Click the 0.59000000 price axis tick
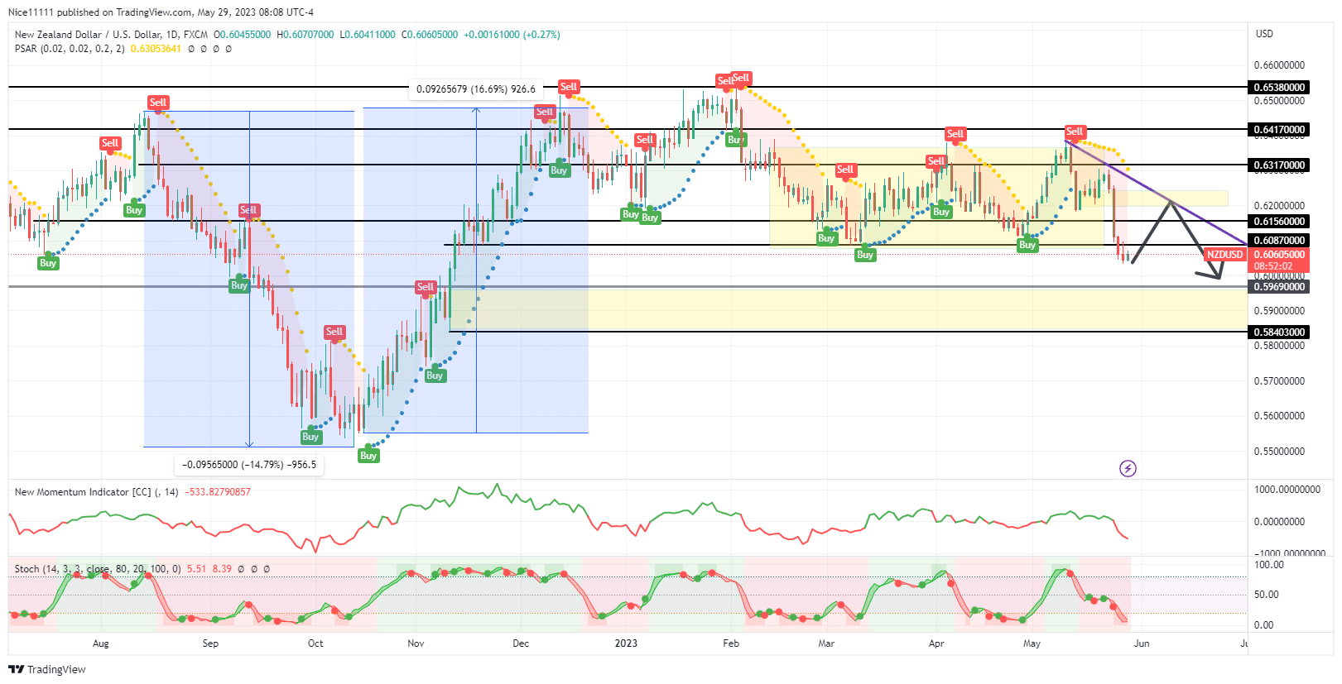 pyautogui.click(x=1279, y=311)
